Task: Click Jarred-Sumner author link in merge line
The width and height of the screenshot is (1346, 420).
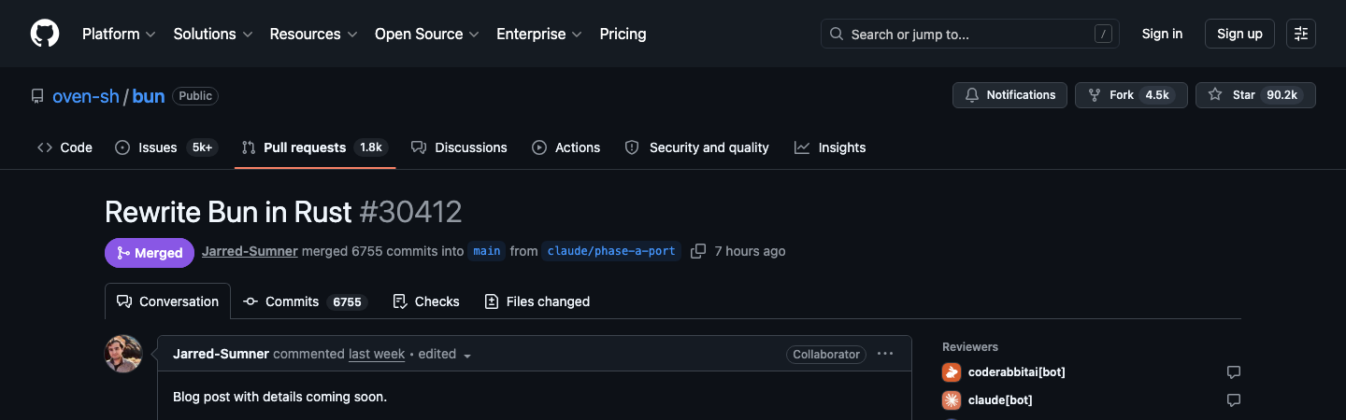Action: coord(250,251)
